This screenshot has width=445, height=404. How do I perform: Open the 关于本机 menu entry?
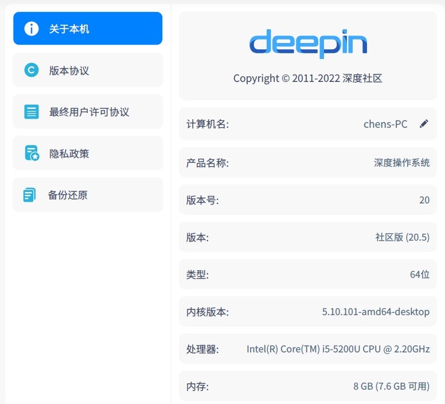(x=88, y=28)
